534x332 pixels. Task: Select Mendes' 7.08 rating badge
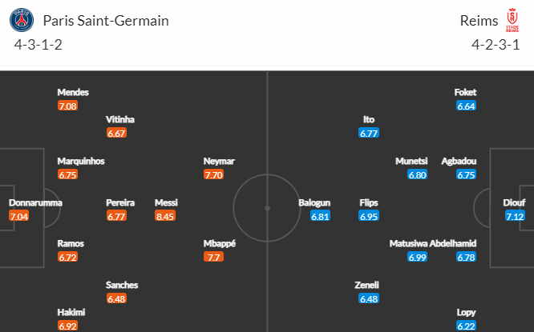(68, 106)
